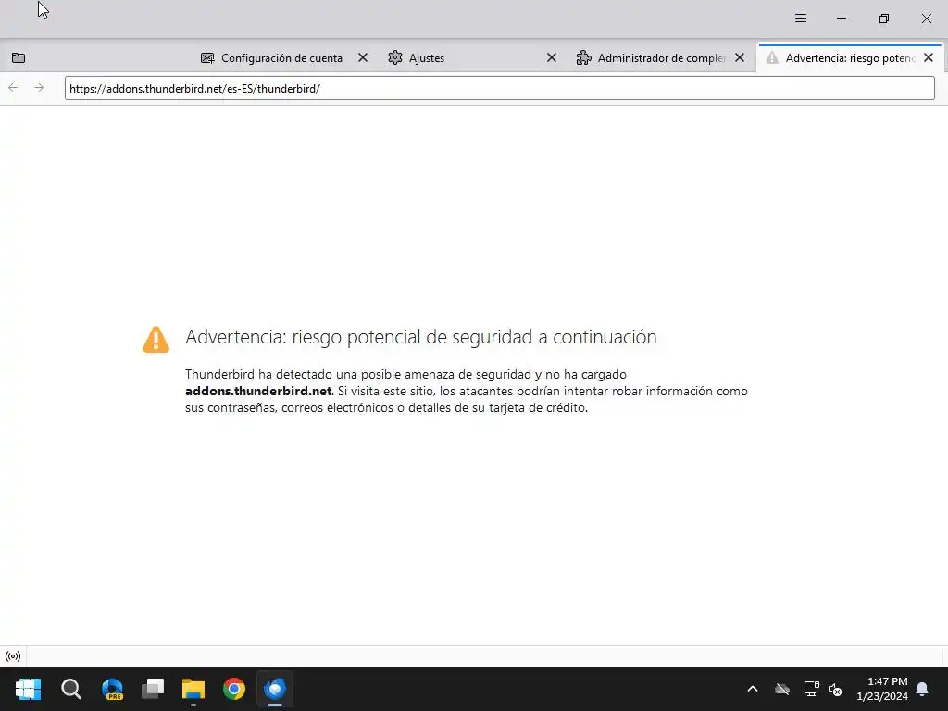The image size is (948, 711).
Task: Click the online status icon in status bar
Action: point(13,656)
